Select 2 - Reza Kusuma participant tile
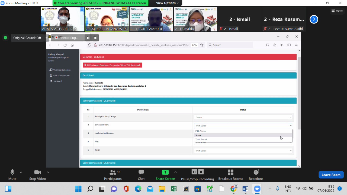Viewport: 347px width, 195px height. (x=284, y=19)
